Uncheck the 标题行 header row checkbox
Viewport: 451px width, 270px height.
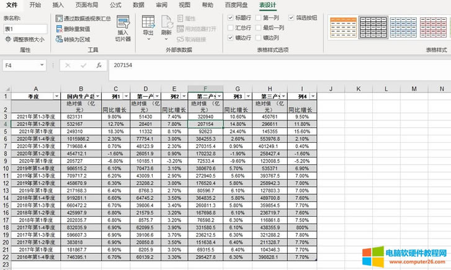click(x=231, y=18)
